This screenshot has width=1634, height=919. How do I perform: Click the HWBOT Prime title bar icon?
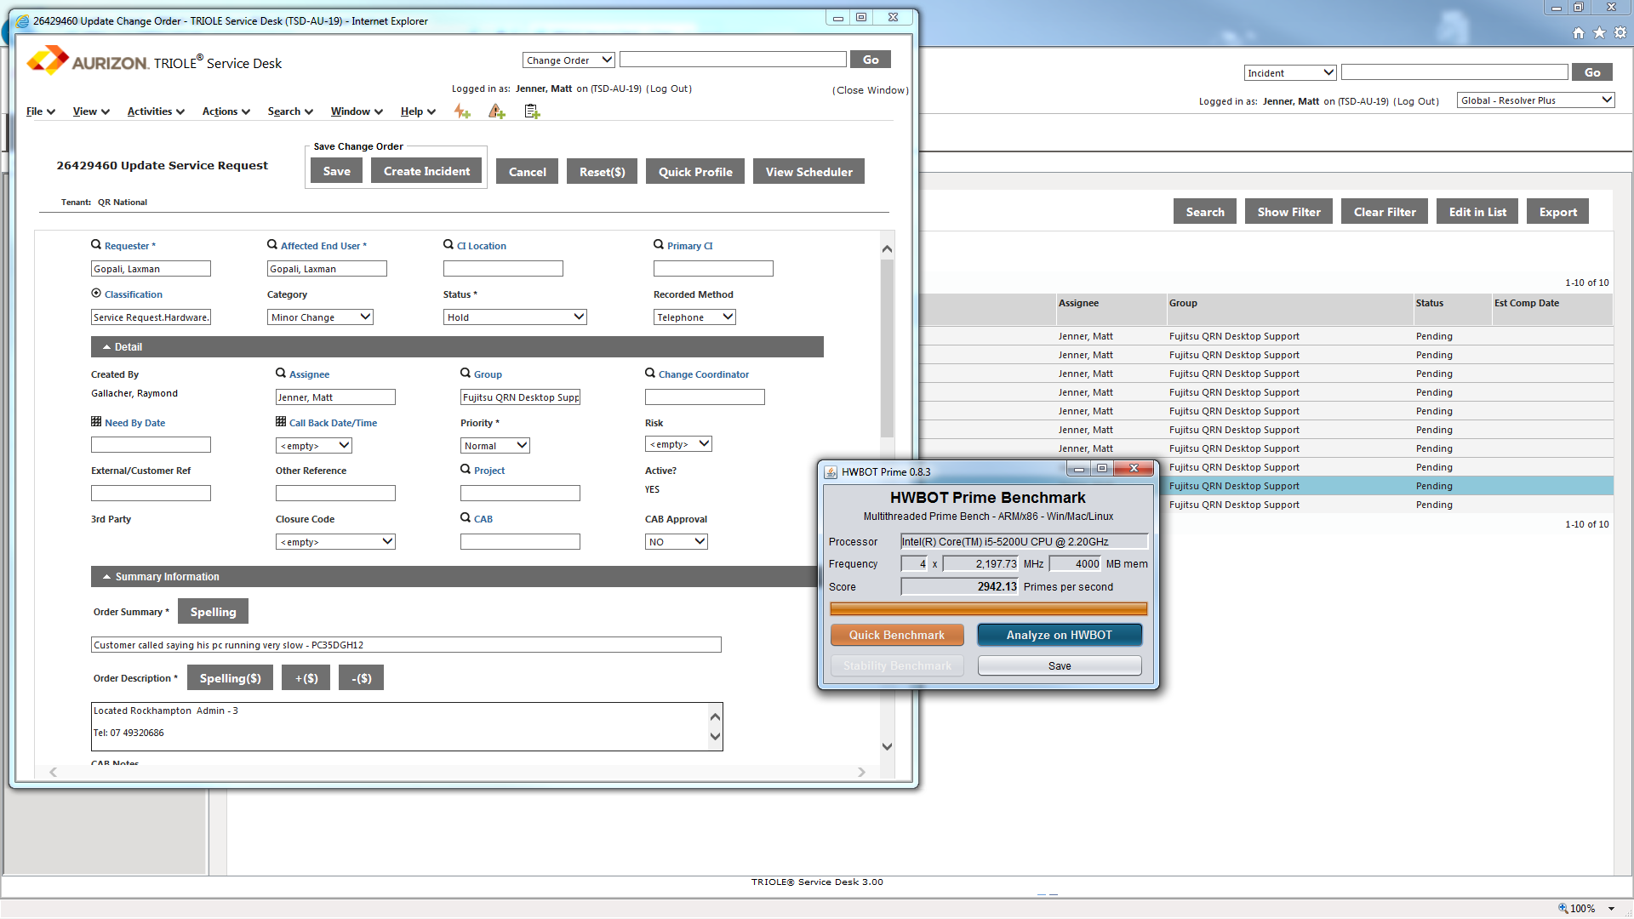(x=831, y=471)
